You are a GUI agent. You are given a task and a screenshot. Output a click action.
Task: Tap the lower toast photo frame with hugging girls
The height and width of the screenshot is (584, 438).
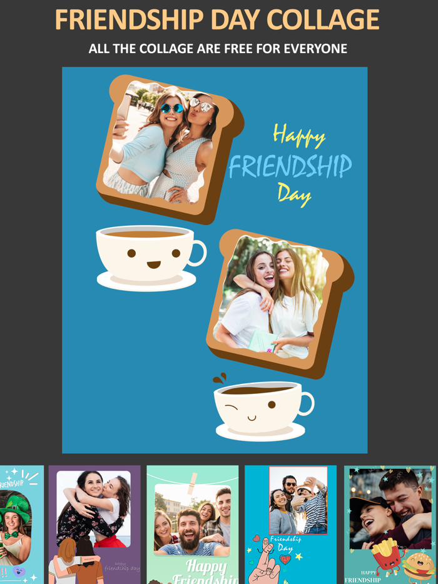click(280, 303)
